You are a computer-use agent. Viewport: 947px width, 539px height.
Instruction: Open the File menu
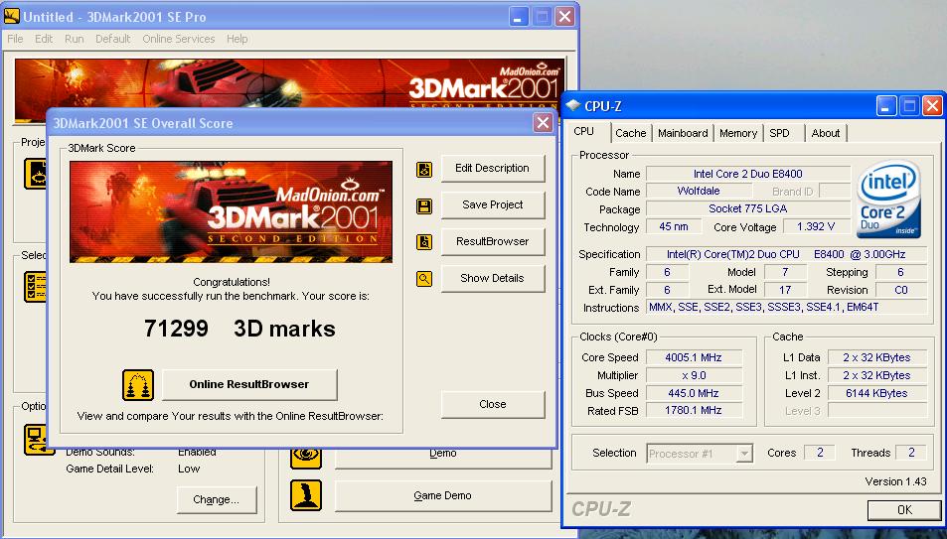coord(15,39)
